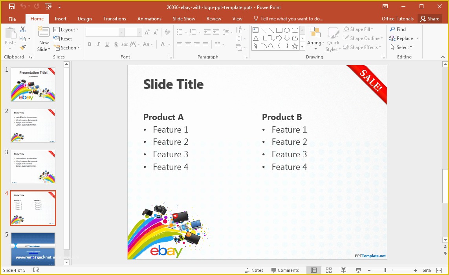Switch to Normal view in status bar

pos(314,270)
